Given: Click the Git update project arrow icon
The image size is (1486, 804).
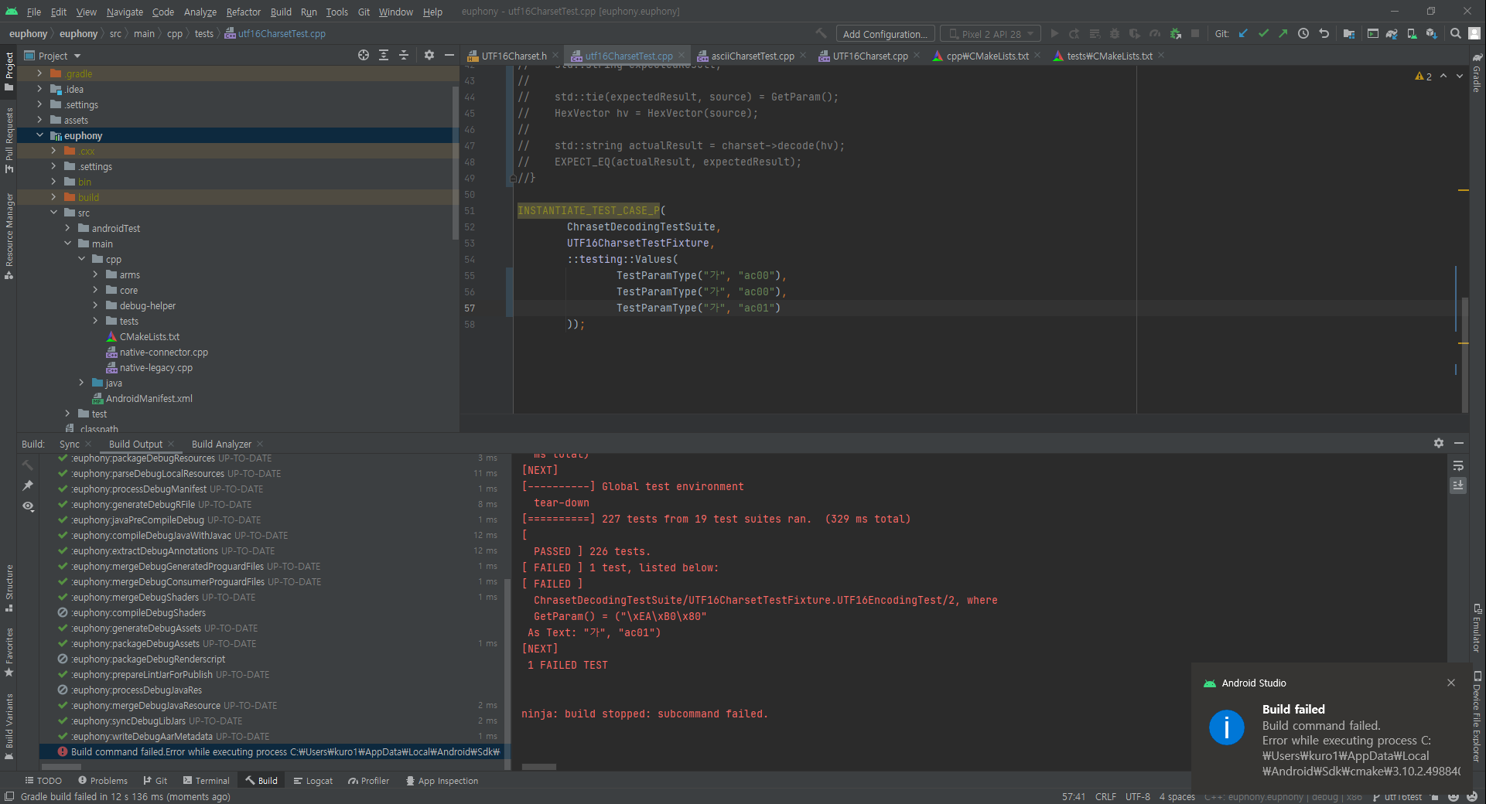Looking at the screenshot, I should click(x=1243, y=33).
